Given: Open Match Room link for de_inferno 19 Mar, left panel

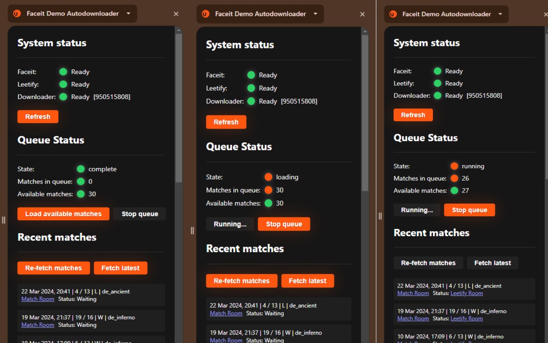Looking at the screenshot, I should pyautogui.click(x=38, y=325).
